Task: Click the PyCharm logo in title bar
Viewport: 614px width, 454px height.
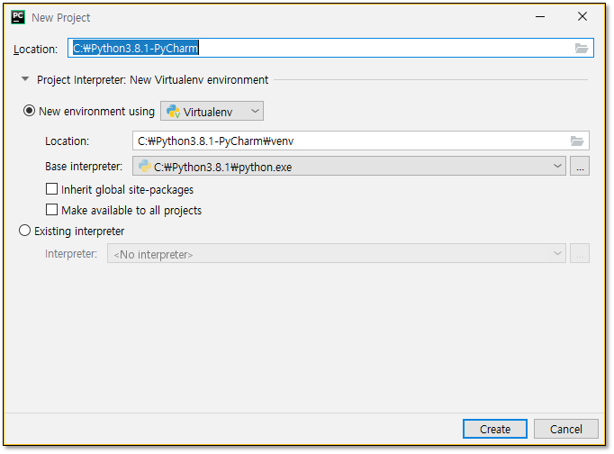Action: [18, 17]
